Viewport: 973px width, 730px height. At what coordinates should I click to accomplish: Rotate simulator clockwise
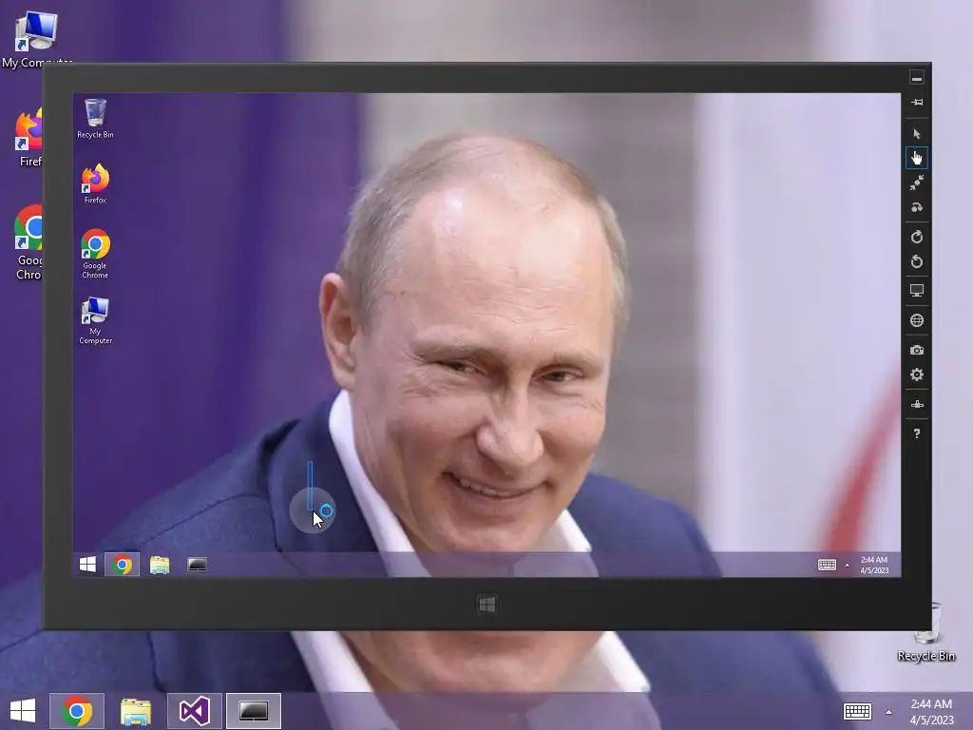(917, 237)
